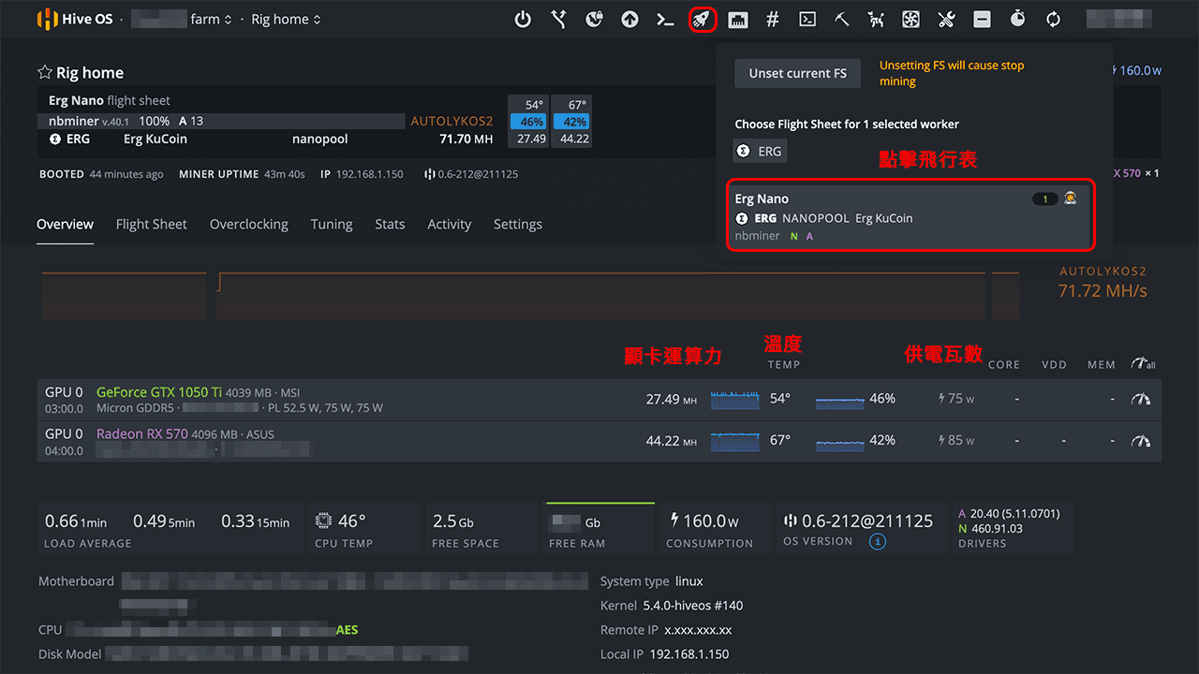The height and width of the screenshot is (674, 1199).
Task: Click the wrench and screwdriver tools icon
Action: pyautogui.click(x=946, y=19)
